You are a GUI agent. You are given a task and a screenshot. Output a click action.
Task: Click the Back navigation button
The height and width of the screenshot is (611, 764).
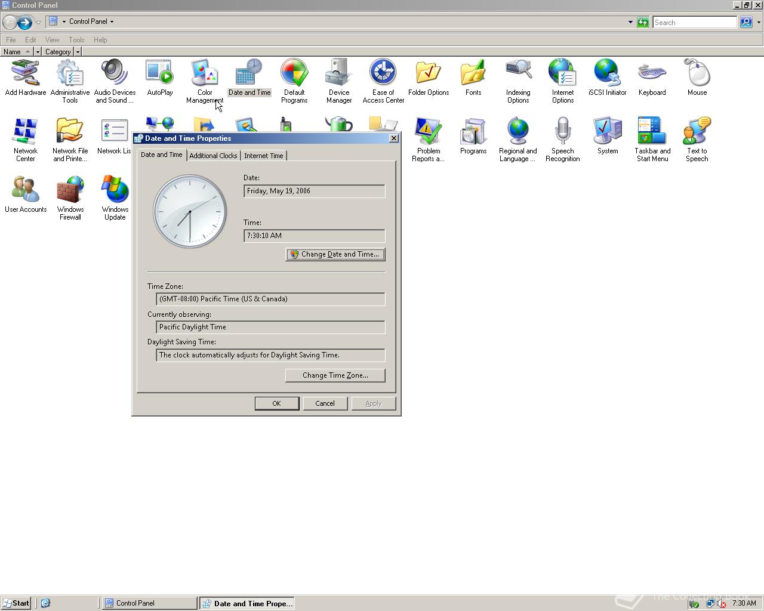click(10, 23)
